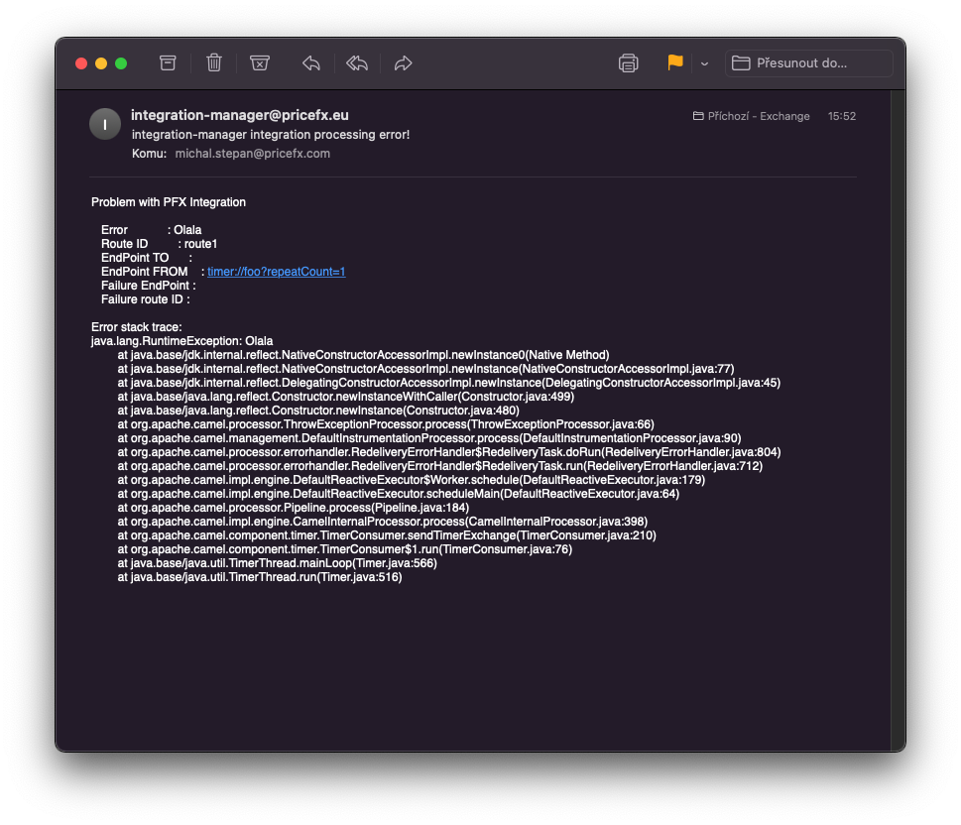Print the email message
Viewport: 961px width, 825px height.
pyautogui.click(x=628, y=62)
